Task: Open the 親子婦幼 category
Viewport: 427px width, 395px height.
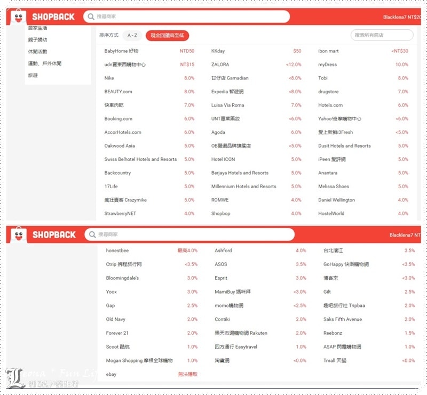Action: pyautogui.click(x=37, y=40)
